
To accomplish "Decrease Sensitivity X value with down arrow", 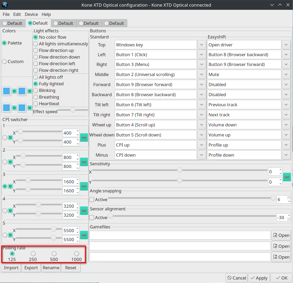I will pyautogui.click(x=281, y=174).
